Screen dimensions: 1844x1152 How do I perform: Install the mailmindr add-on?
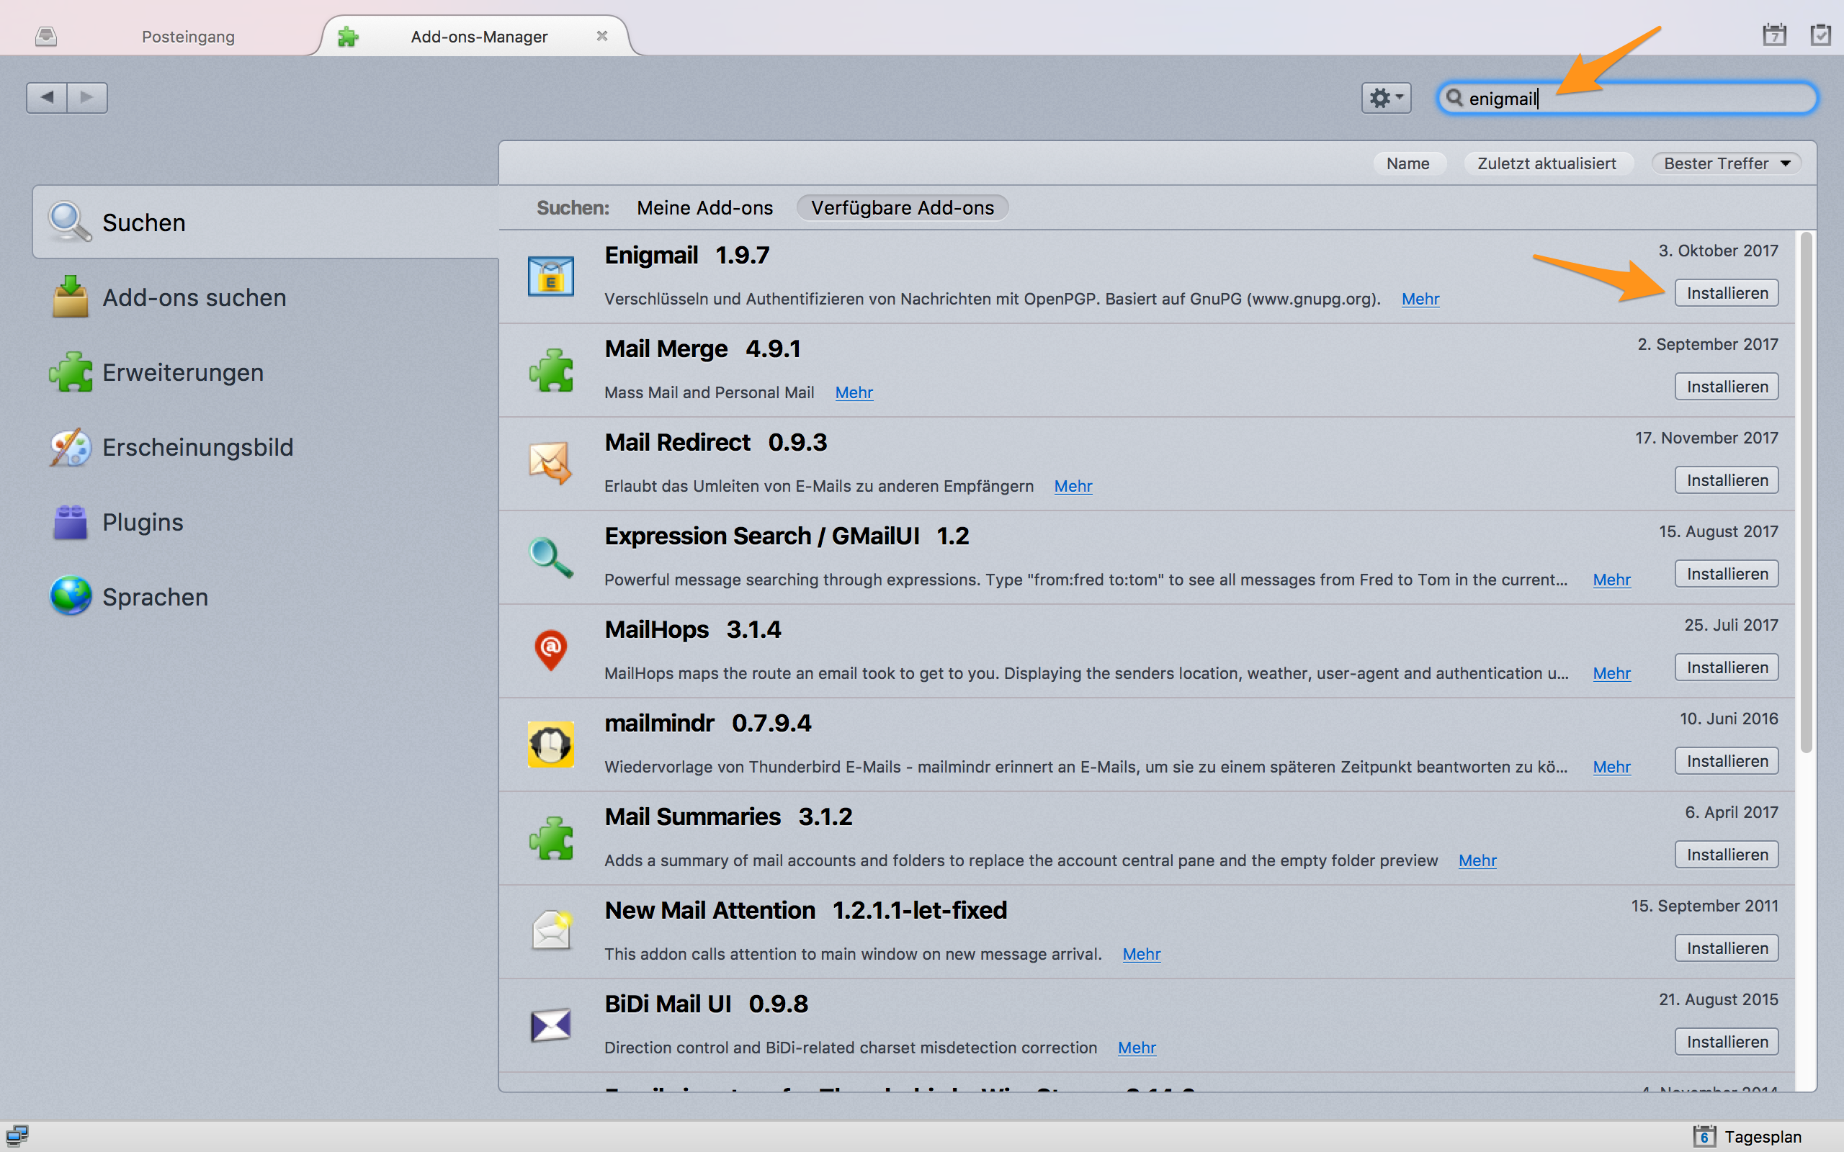(1727, 761)
